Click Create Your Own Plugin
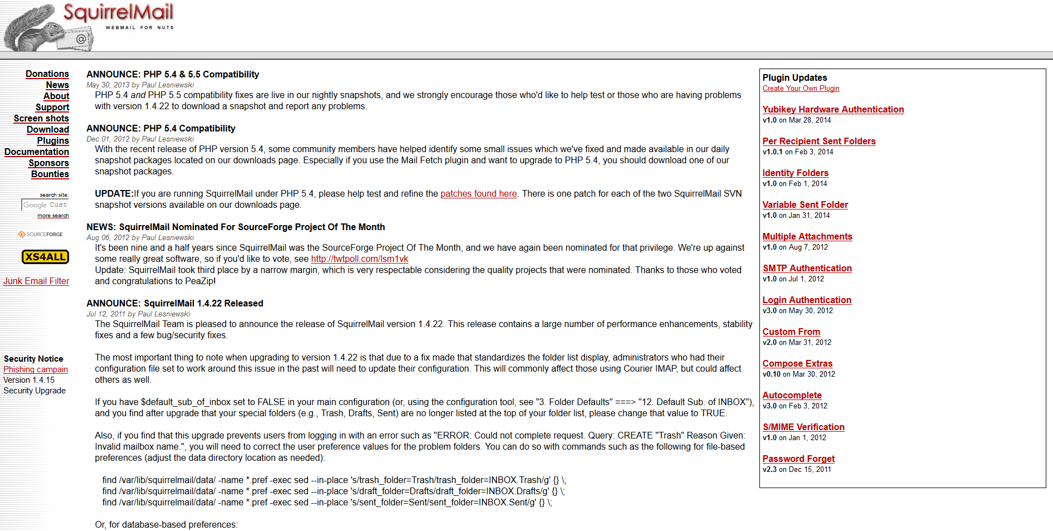This screenshot has width=1053, height=531. (801, 89)
